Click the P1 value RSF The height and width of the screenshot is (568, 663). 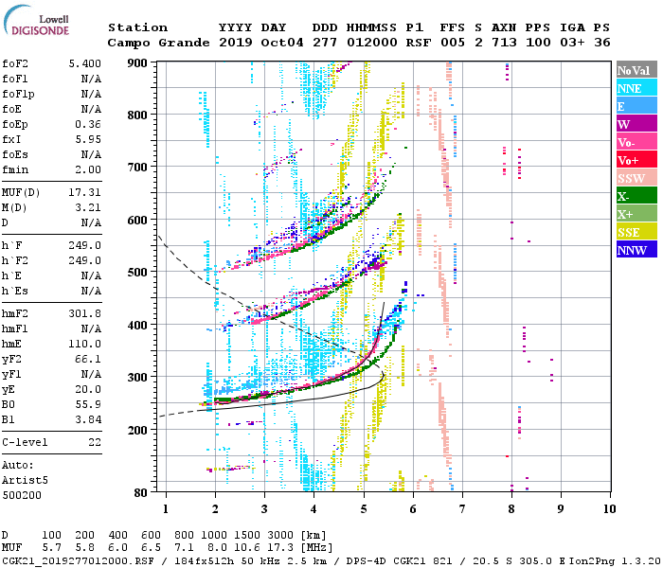click(x=419, y=43)
